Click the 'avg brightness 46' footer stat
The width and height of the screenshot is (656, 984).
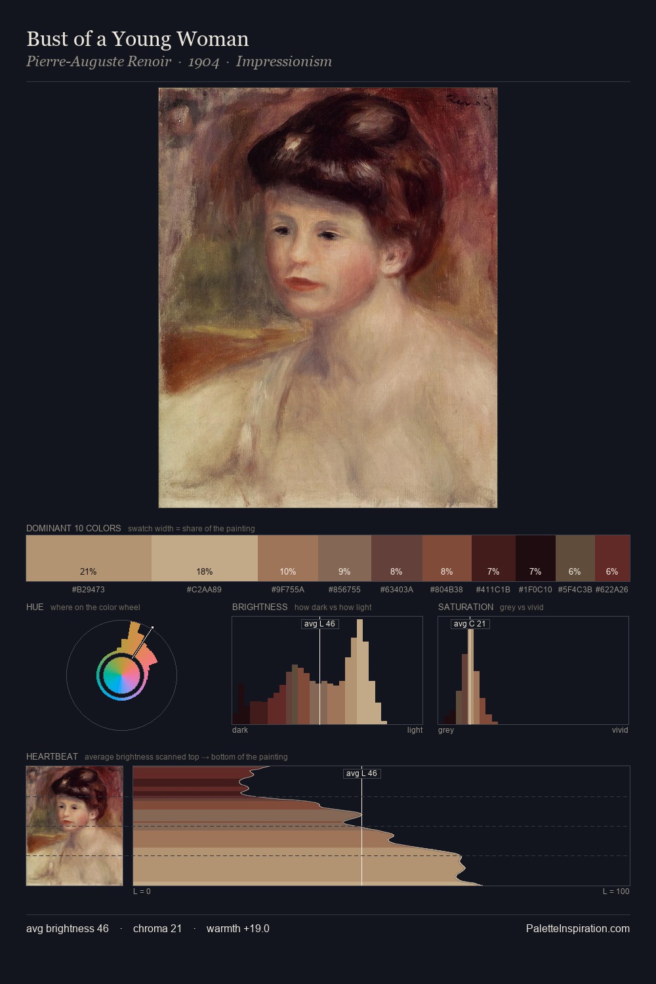click(x=68, y=928)
